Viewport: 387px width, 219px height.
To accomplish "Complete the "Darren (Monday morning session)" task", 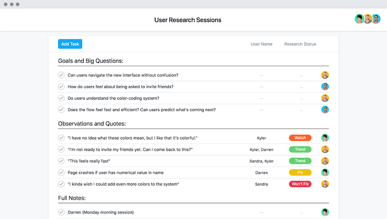I will pyautogui.click(x=61, y=212).
